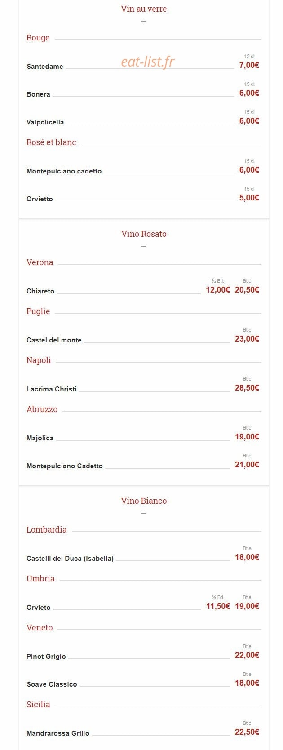Click the Soave Classico 18,00€ price

tap(247, 683)
